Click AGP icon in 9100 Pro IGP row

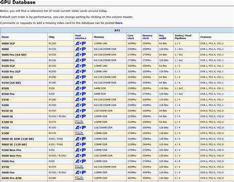(x=80, y=72)
